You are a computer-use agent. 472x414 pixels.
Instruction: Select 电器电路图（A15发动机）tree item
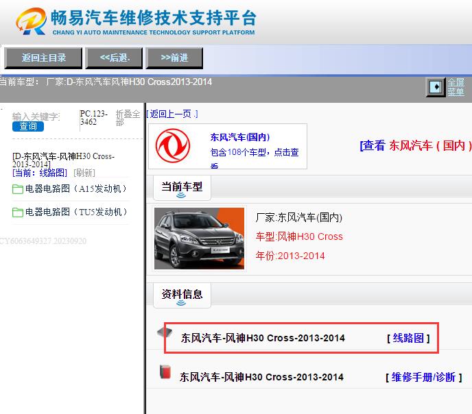coord(76,188)
